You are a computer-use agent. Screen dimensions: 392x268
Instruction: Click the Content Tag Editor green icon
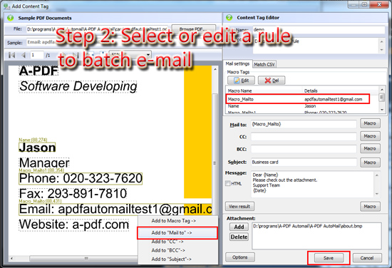pyautogui.click(x=229, y=18)
